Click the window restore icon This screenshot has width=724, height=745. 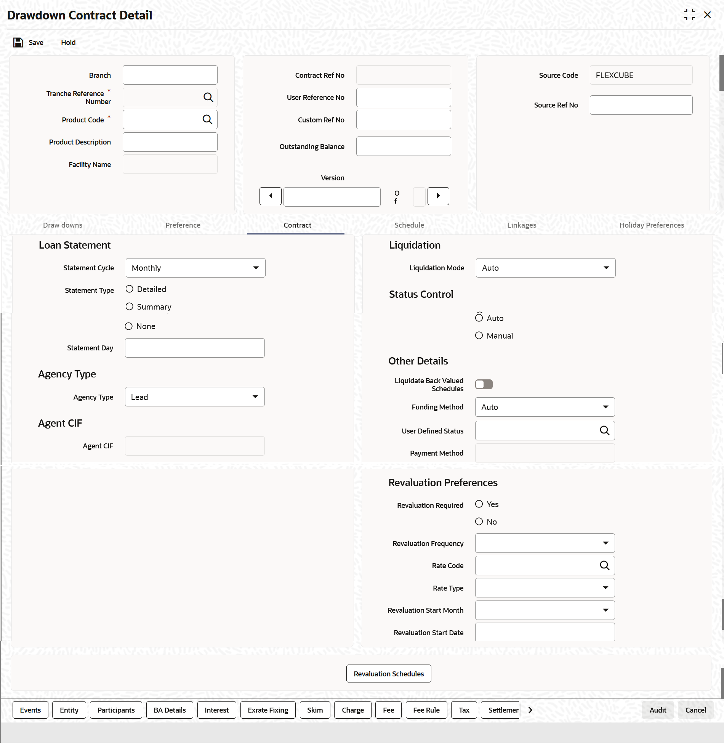click(689, 14)
